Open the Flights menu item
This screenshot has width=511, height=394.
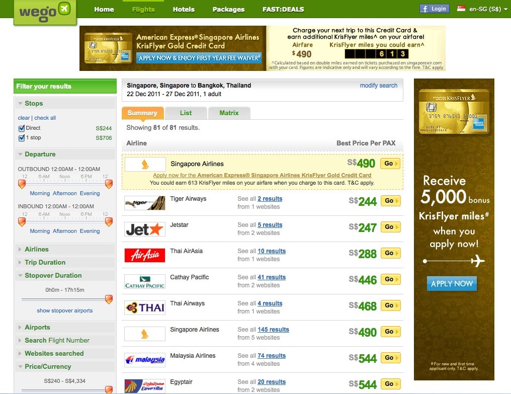(x=143, y=10)
